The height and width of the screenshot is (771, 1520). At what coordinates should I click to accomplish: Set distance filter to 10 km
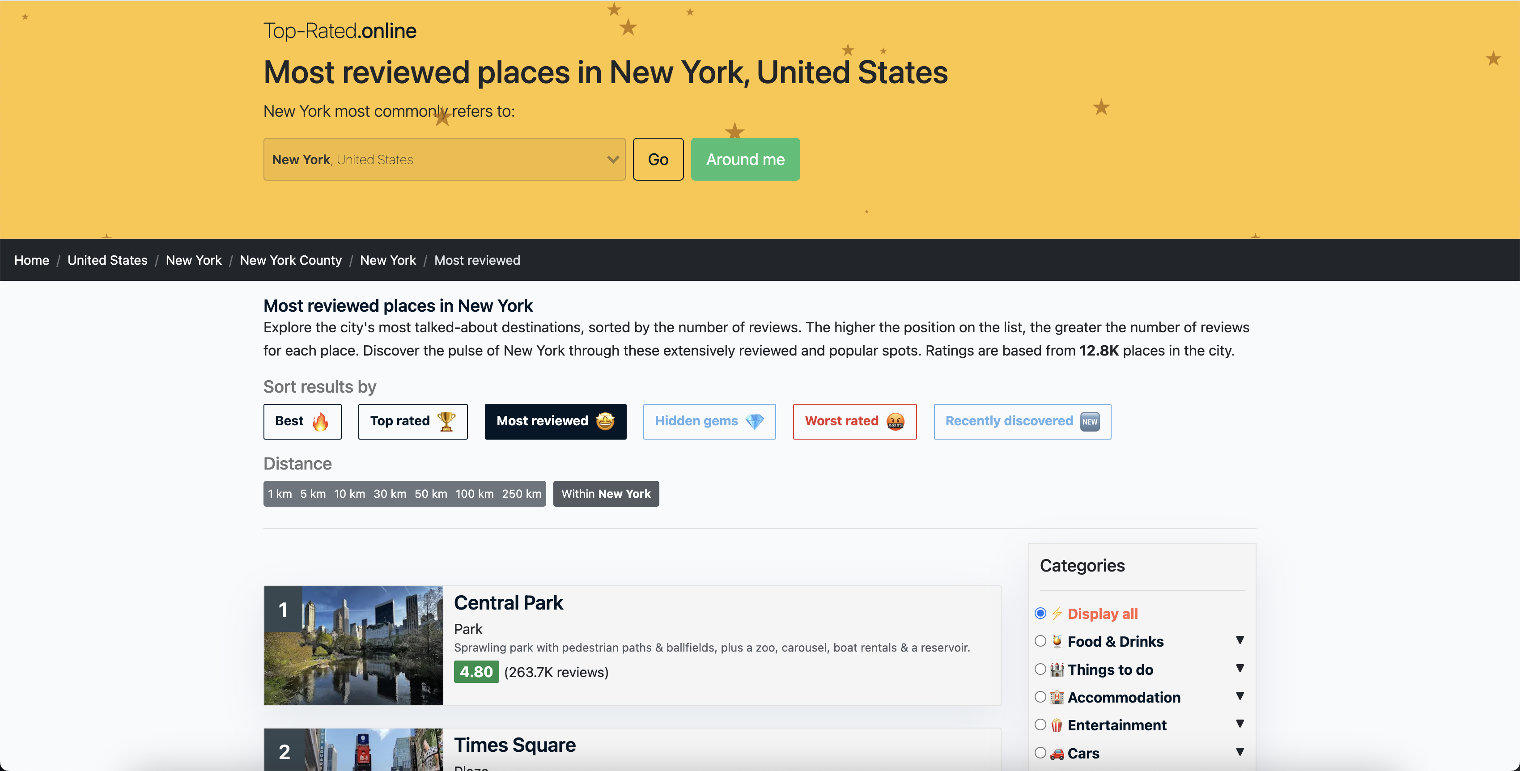click(x=349, y=494)
